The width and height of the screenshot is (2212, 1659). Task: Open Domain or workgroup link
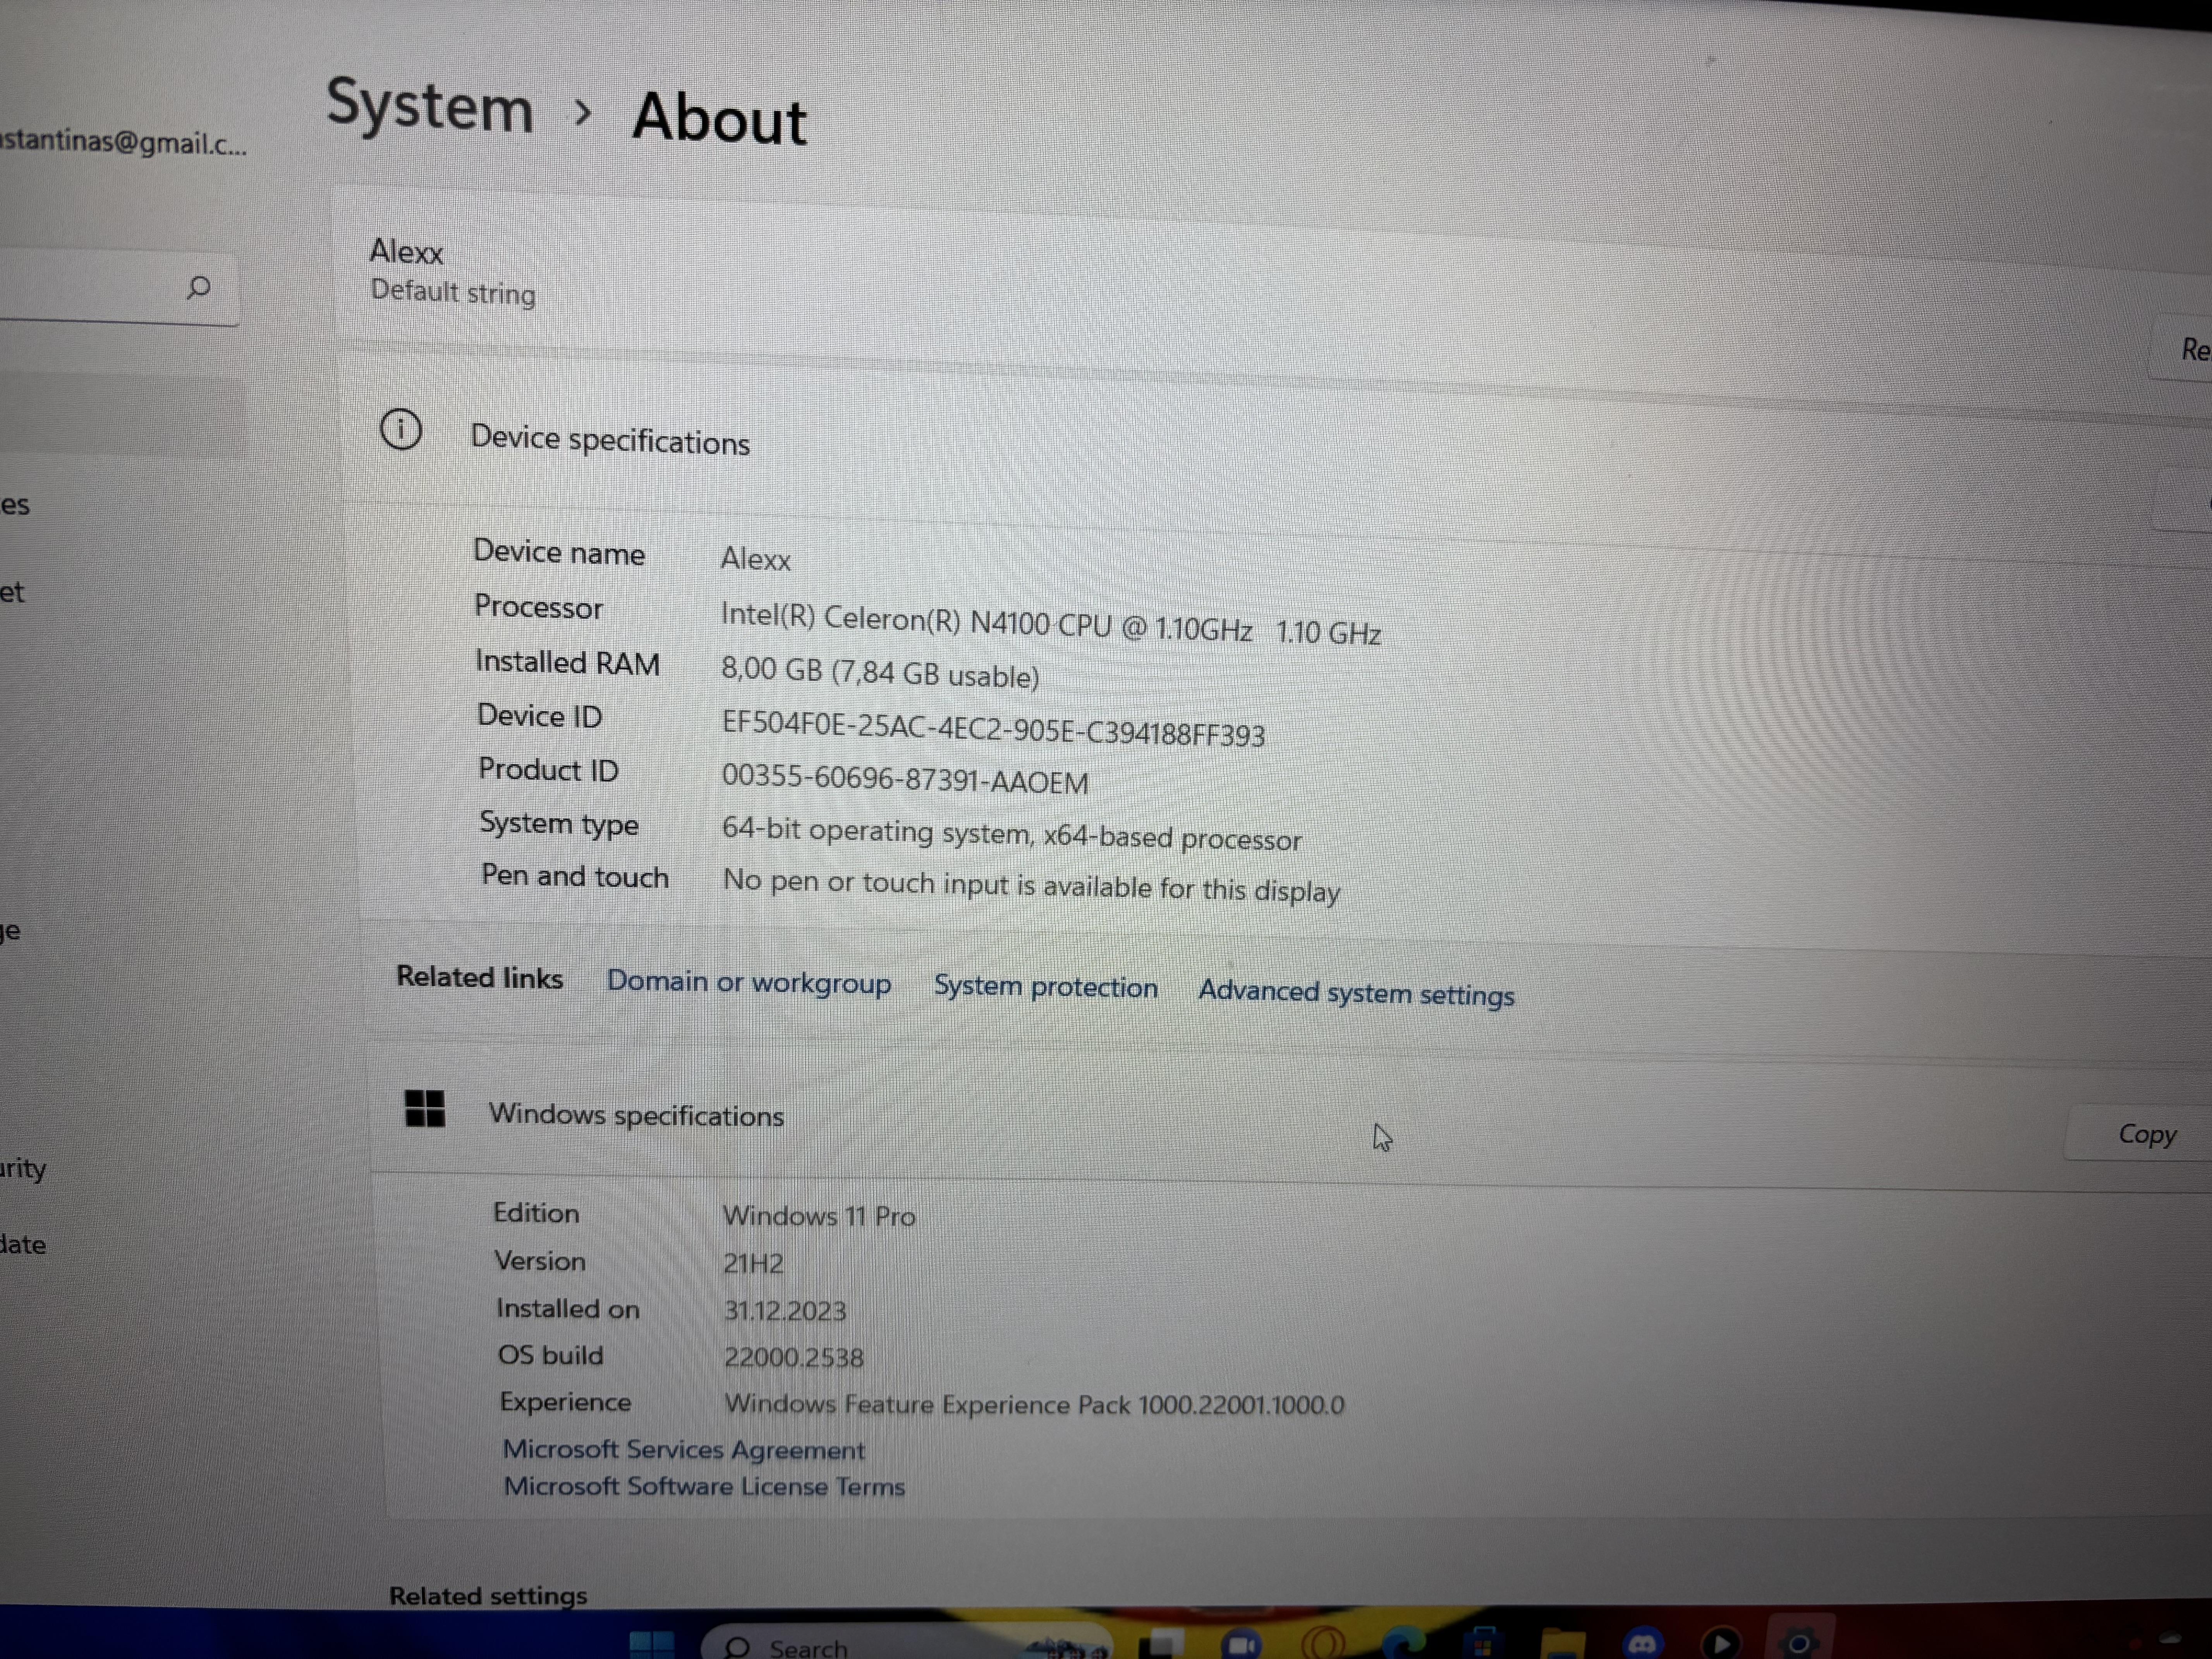(x=748, y=983)
